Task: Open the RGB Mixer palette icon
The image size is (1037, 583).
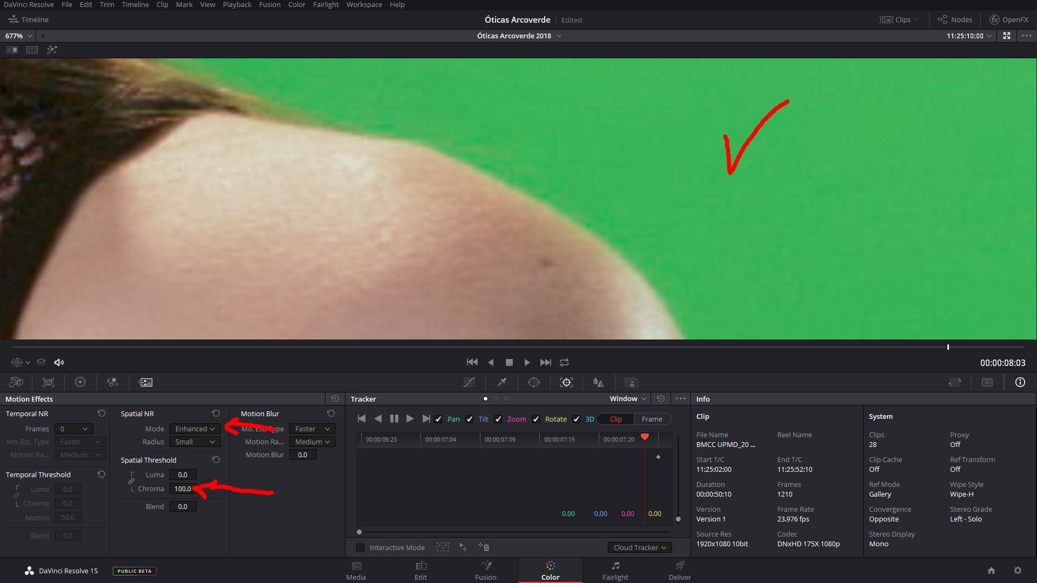Action: [x=113, y=382]
